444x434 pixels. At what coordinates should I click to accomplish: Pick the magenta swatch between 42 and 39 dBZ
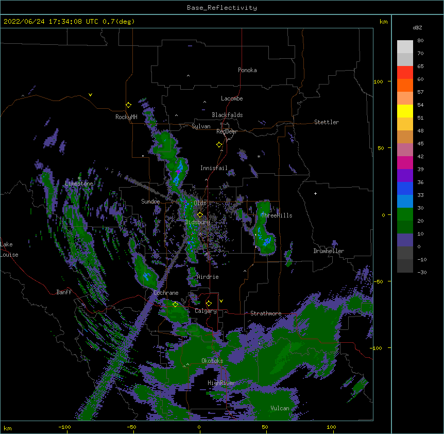pos(405,162)
